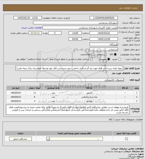Screen dimensions: 145x159
Task: Click quantity 6 in the second row
Action: (35, 97)
